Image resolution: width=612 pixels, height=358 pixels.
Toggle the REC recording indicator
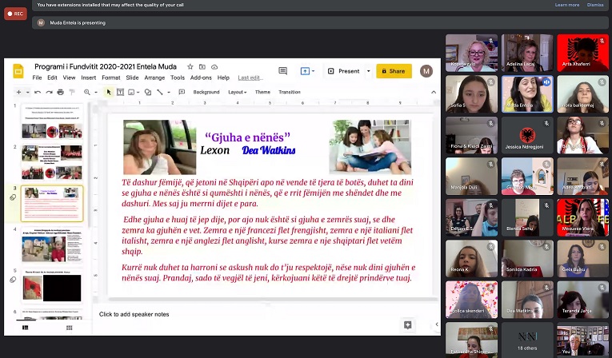pyautogui.click(x=14, y=14)
